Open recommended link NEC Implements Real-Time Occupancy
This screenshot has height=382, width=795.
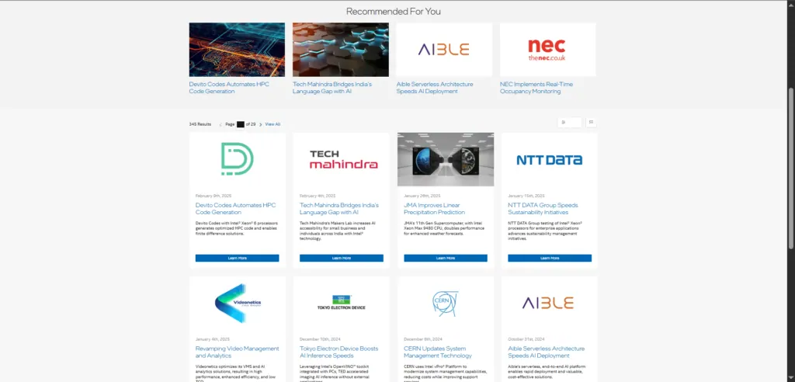click(x=536, y=88)
